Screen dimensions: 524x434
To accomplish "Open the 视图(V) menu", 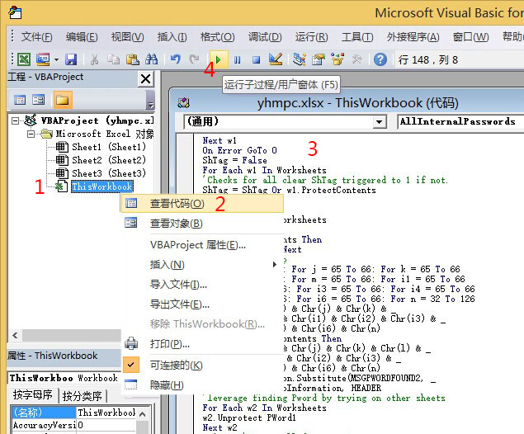I will [128, 37].
